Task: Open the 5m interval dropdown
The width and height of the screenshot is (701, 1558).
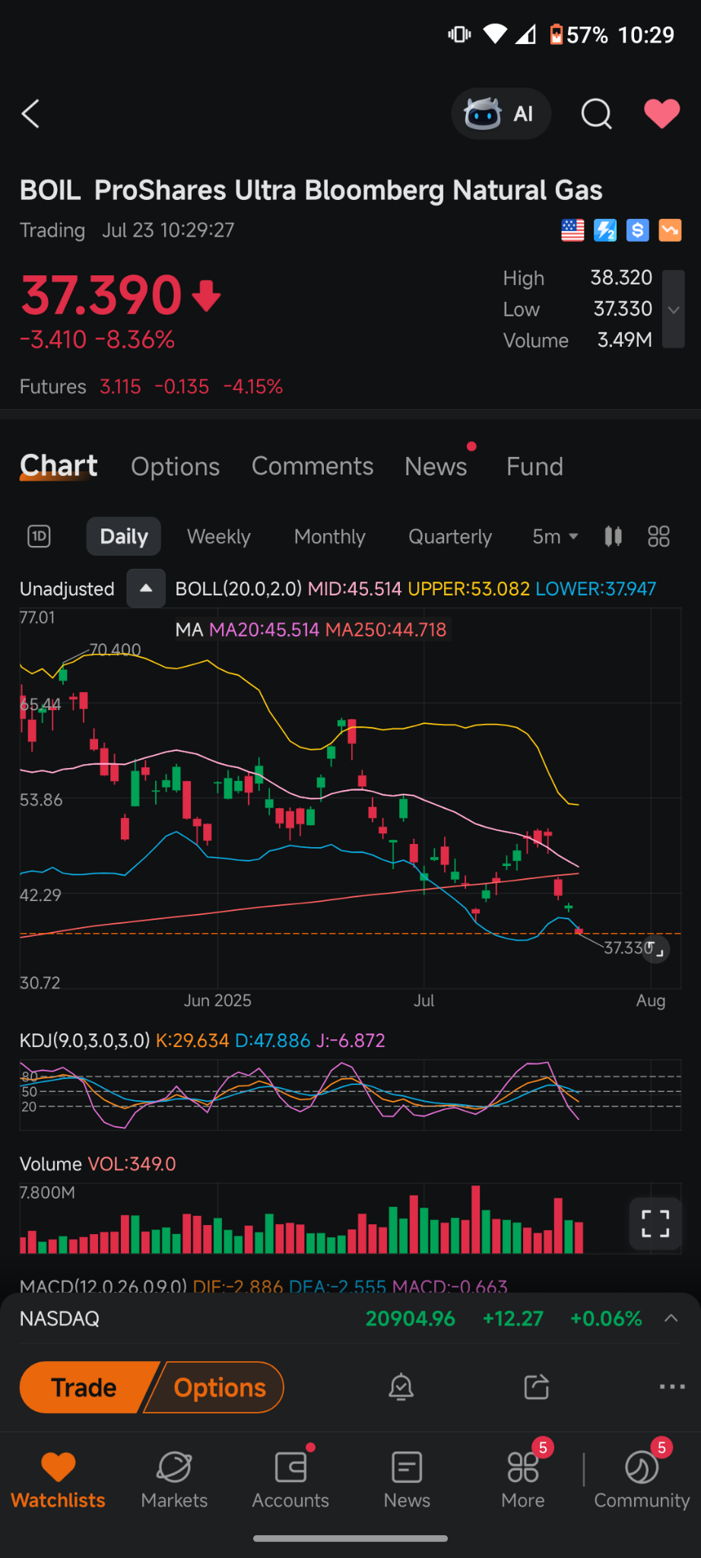Action: (555, 537)
